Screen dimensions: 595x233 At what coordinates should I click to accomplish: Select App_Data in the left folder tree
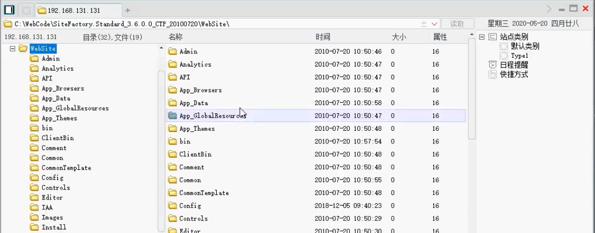(56, 98)
